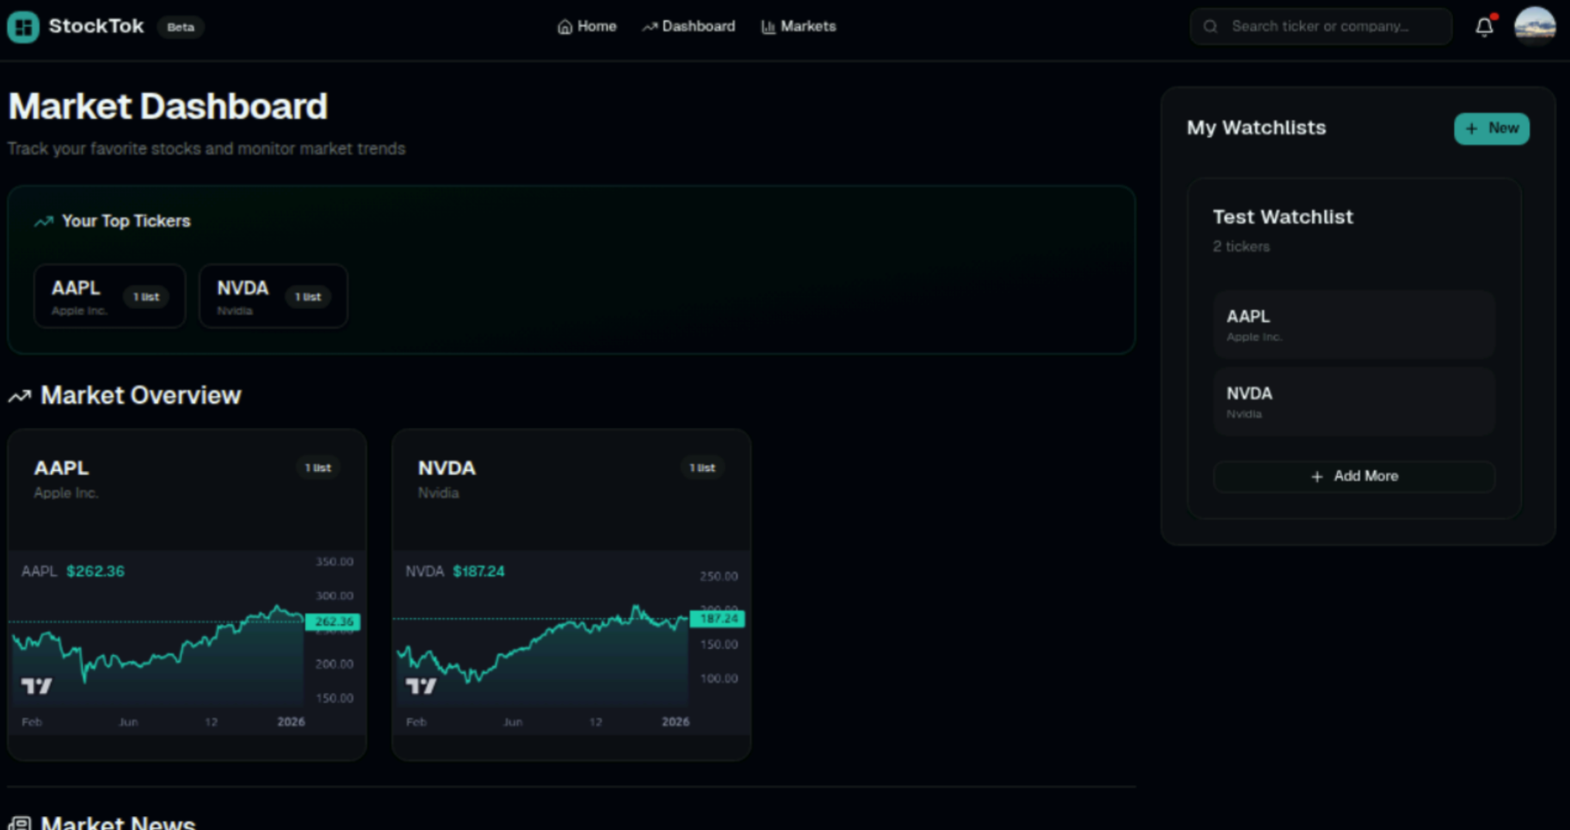The width and height of the screenshot is (1570, 830).
Task: Click the 262.36 price tag on AAPL chart
Action: click(333, 622)
